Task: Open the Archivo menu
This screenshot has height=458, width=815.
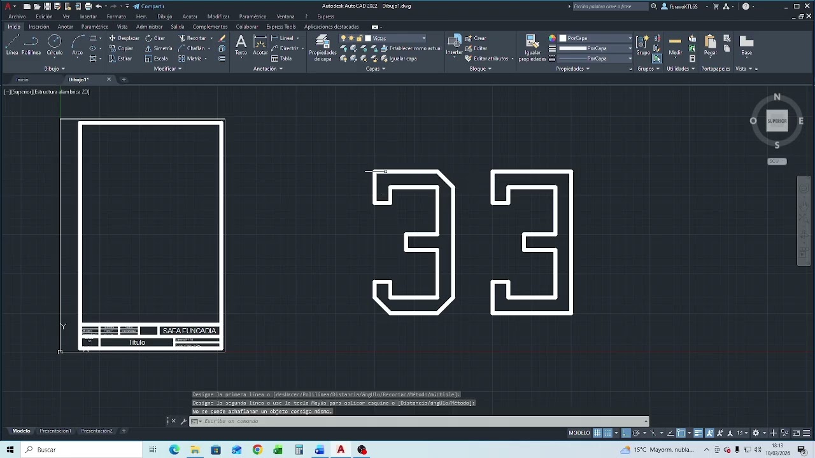Action: pos(17,17)
